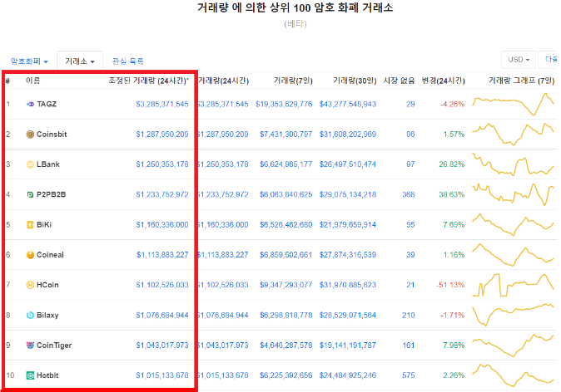The image size is (561, 392).
Task: Click TAGZ 30-day volume $43,277,548,943
Action: 348,105
